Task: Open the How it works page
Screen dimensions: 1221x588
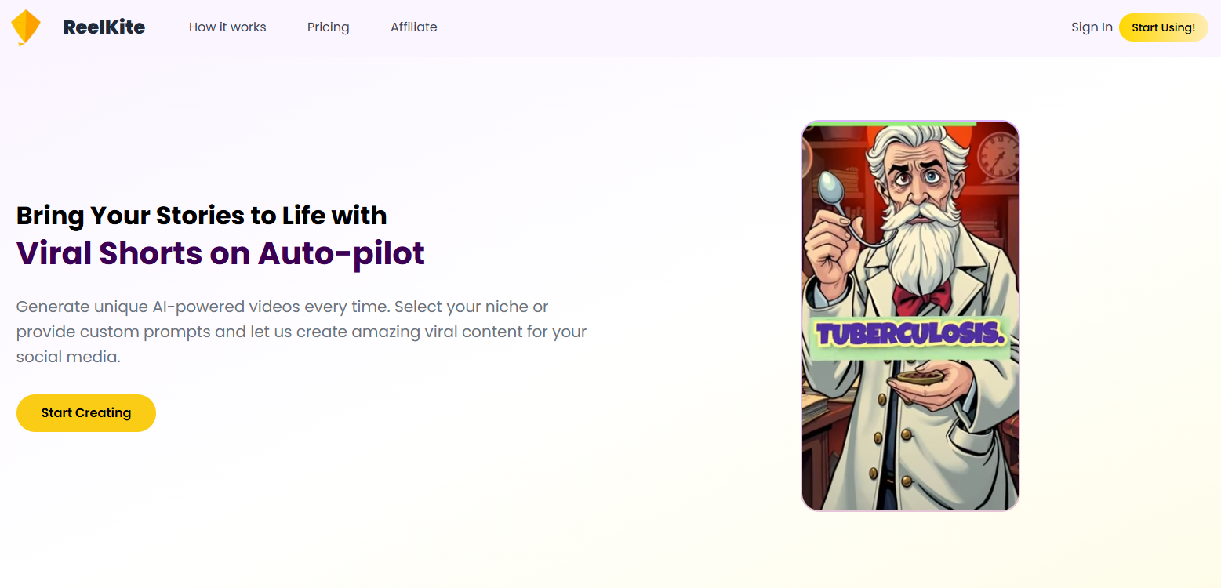Action: 227,27
